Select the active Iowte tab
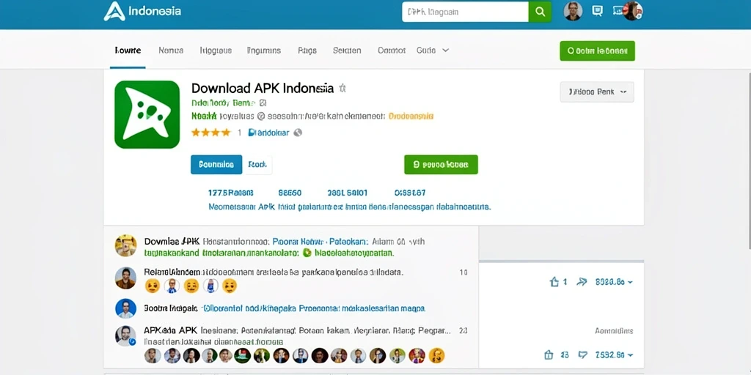Image resolution: width=751 pixels, height=375 pixels. (128, 51)
